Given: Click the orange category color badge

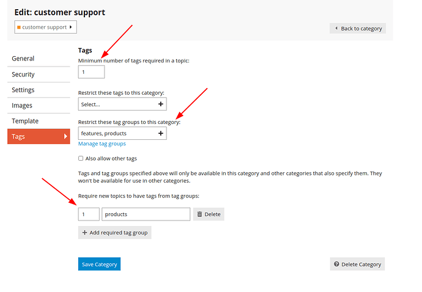Looking at the screenshot, I should tap(19, 27).
